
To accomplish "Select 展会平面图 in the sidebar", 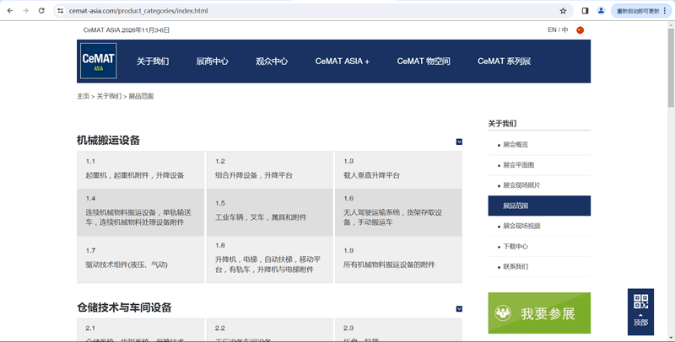I will coord(518,165).
